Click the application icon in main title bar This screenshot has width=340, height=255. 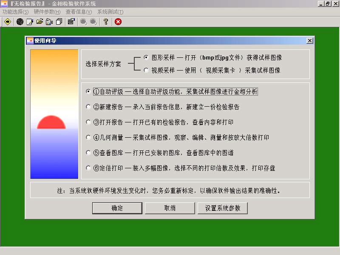coord(4,3)
